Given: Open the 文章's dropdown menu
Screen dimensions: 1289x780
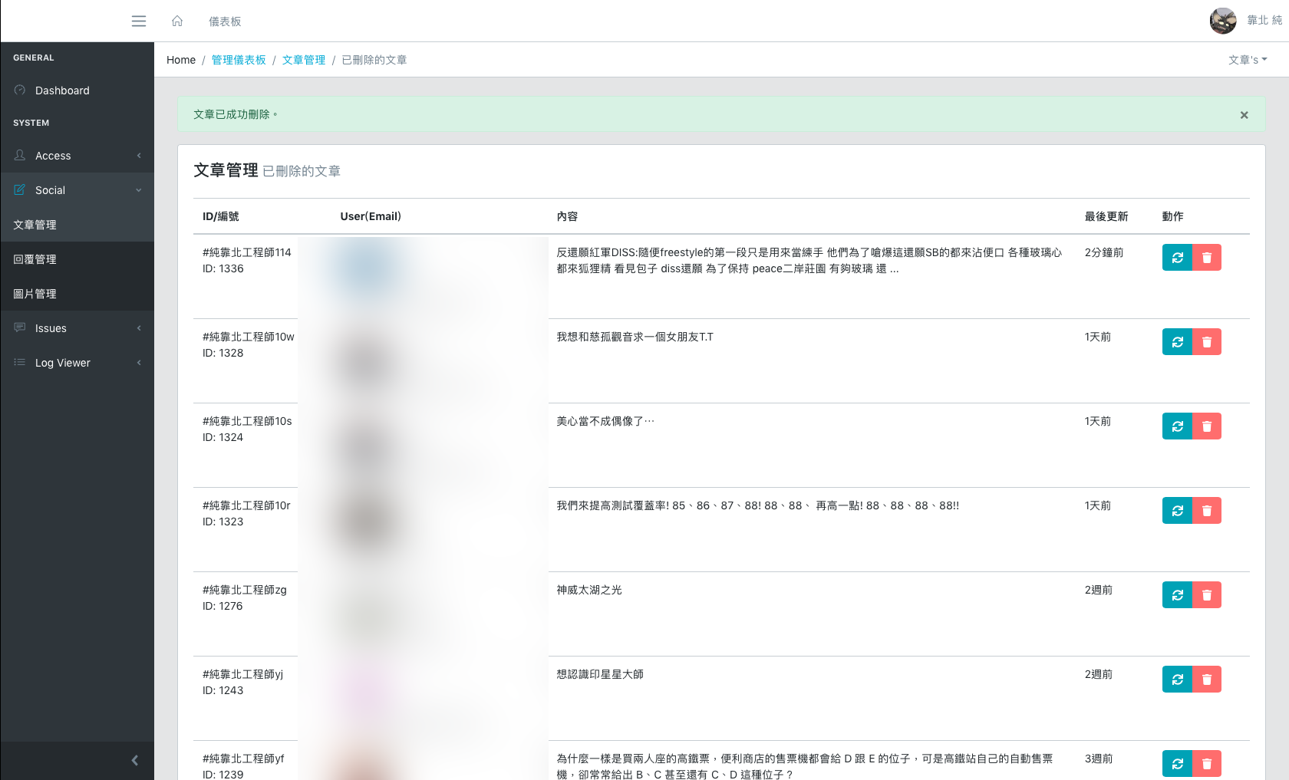Looking at the screenshot, I should [1248, 60].
